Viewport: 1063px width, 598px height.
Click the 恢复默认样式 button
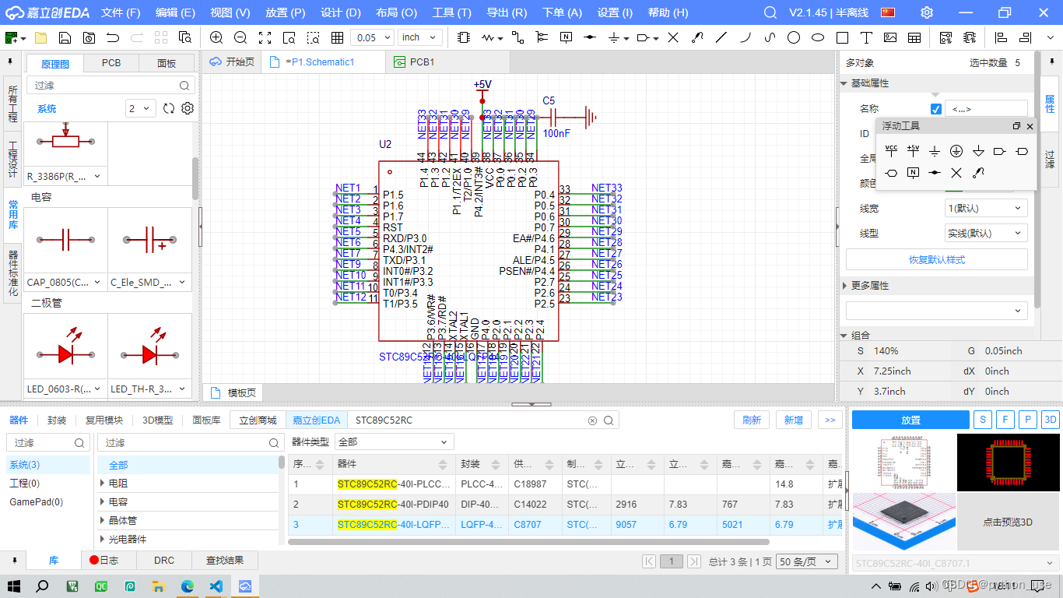(x=937, y=259)
